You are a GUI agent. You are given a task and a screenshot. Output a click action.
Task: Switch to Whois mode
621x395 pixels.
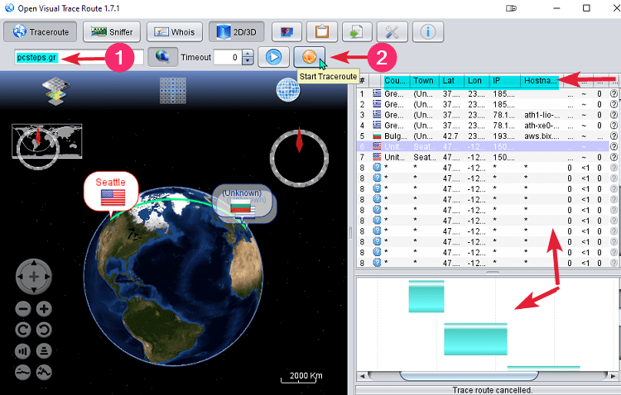(175, 32)
